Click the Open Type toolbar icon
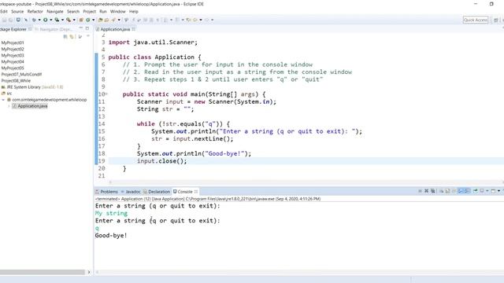This screenshot has width=504, height=283. 100,20
